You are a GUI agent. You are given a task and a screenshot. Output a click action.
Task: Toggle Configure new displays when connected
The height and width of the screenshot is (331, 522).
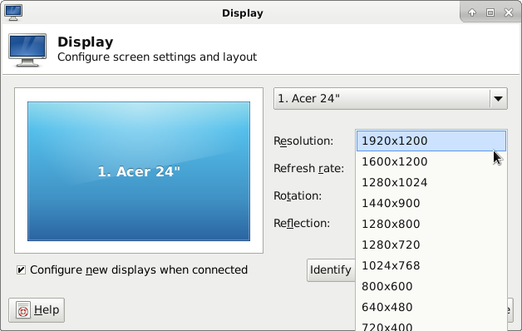pyautogui.click(x=21, y=269)
